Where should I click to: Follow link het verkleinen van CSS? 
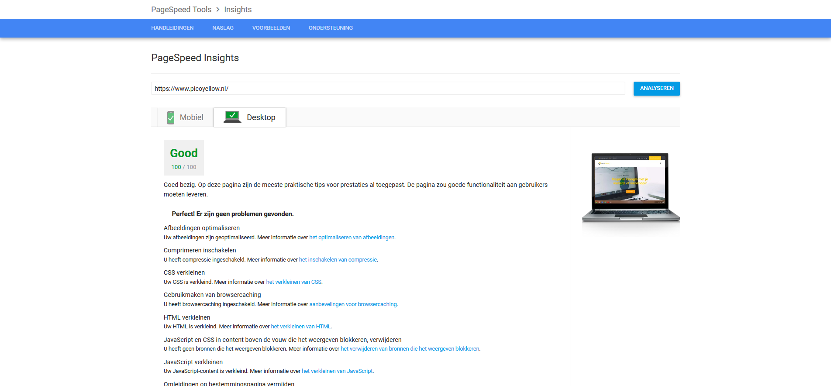294,282
